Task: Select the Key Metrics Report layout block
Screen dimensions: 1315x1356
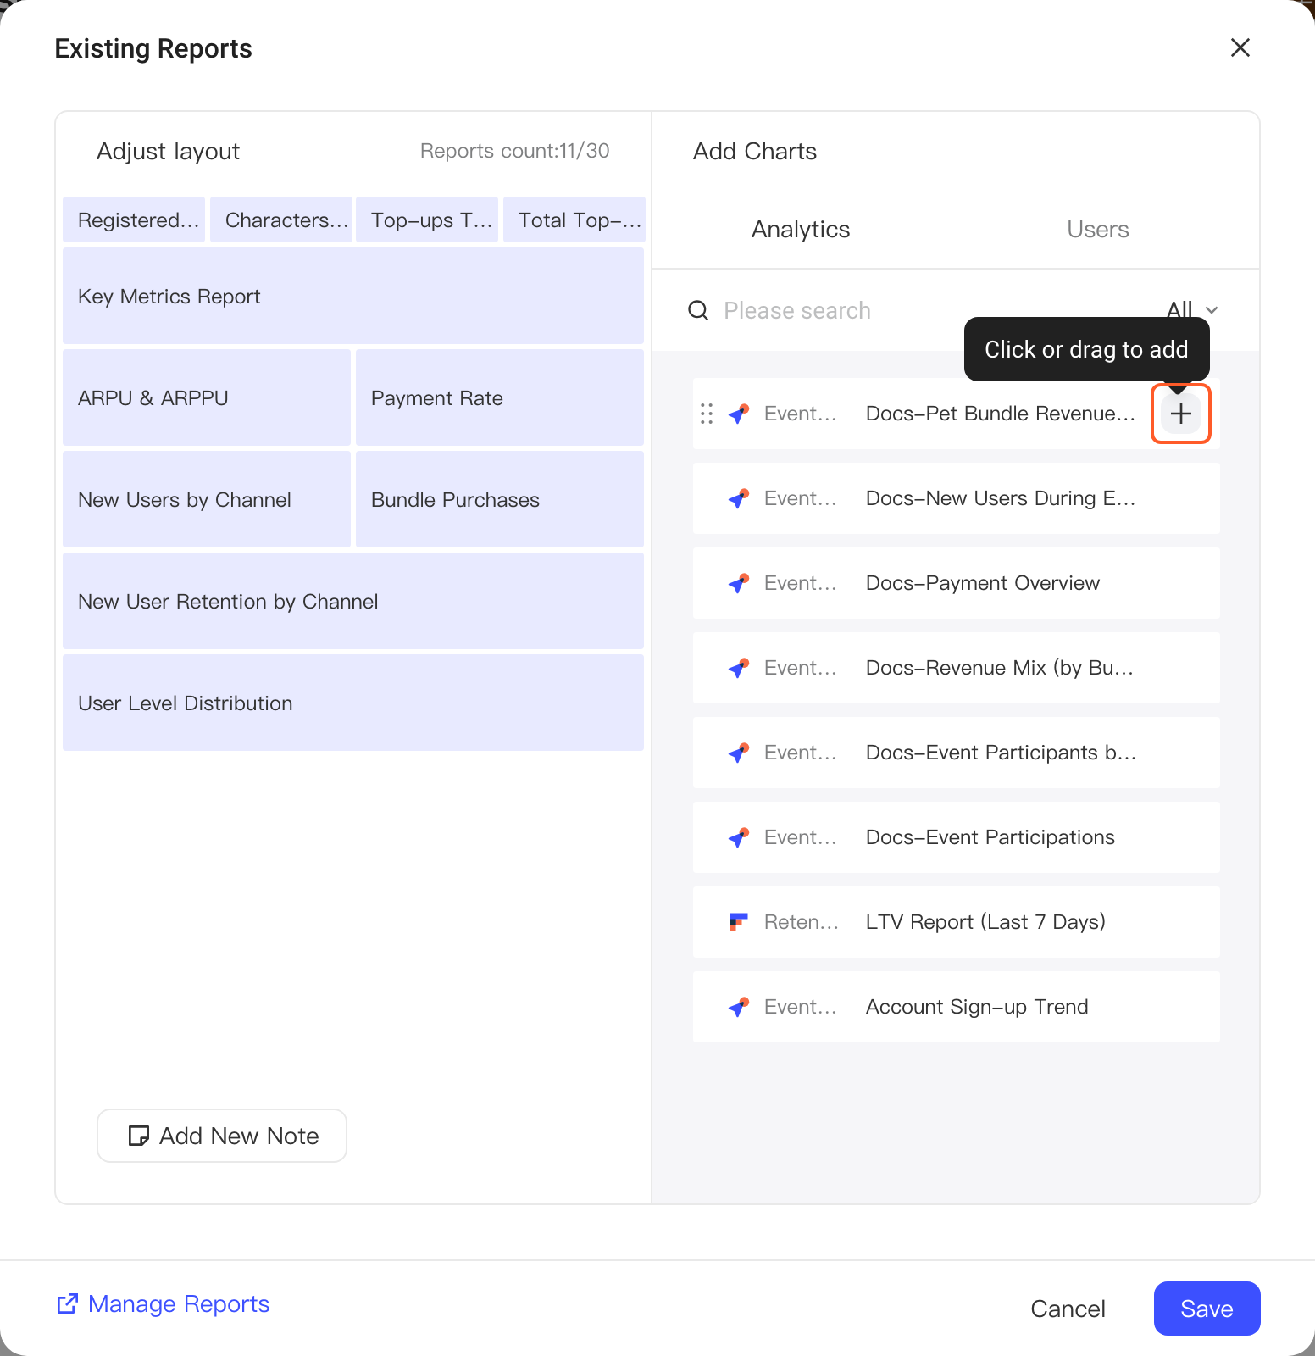Action: click(353, 296)
